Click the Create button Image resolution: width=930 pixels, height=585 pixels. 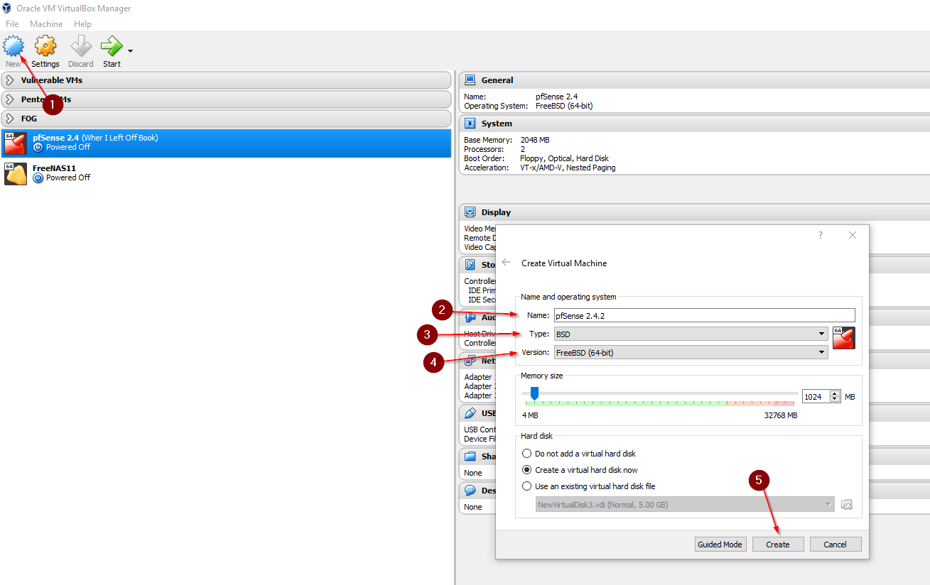(x=777, y=545)
